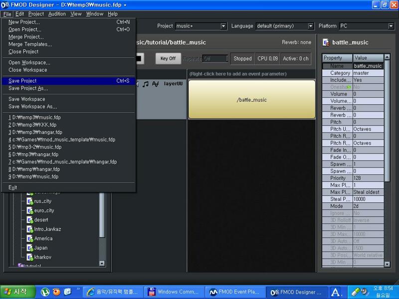Click the /battle_music sound definition box
The height and width of the screenshot is (299, 399).
pyautogui.click(x=252, y=99)
